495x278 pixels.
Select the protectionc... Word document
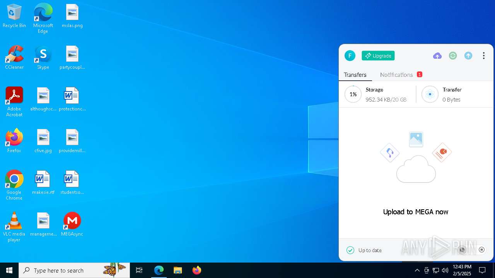click(x=72, y=100)
